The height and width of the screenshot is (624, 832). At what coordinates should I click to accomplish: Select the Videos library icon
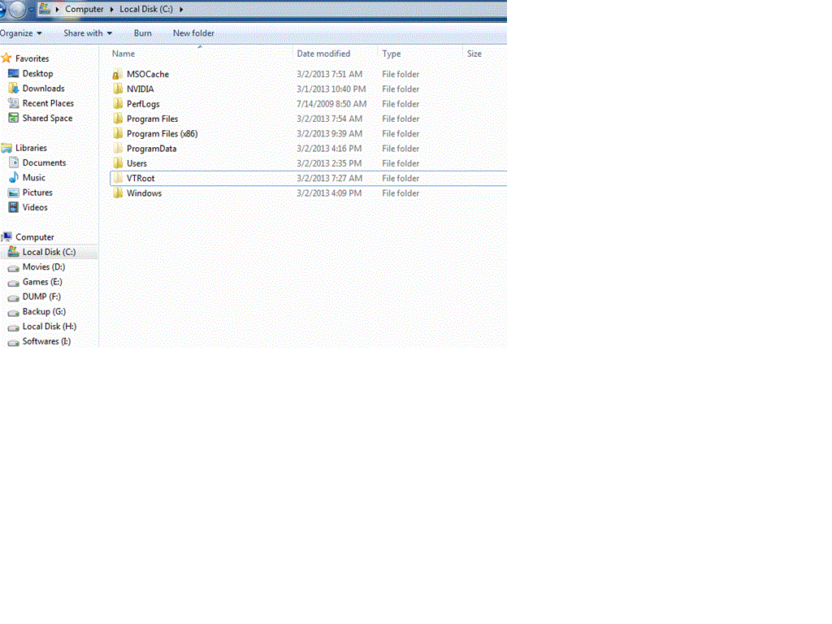pos(14,208)
